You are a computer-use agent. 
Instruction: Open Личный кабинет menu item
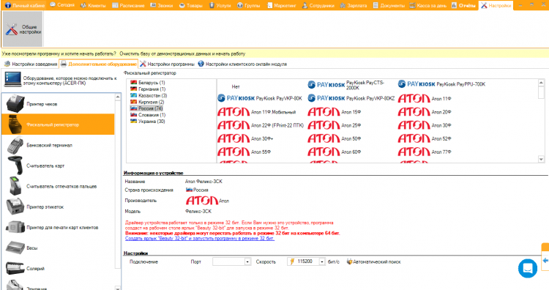pyautogui.click(x=24, y=6)
